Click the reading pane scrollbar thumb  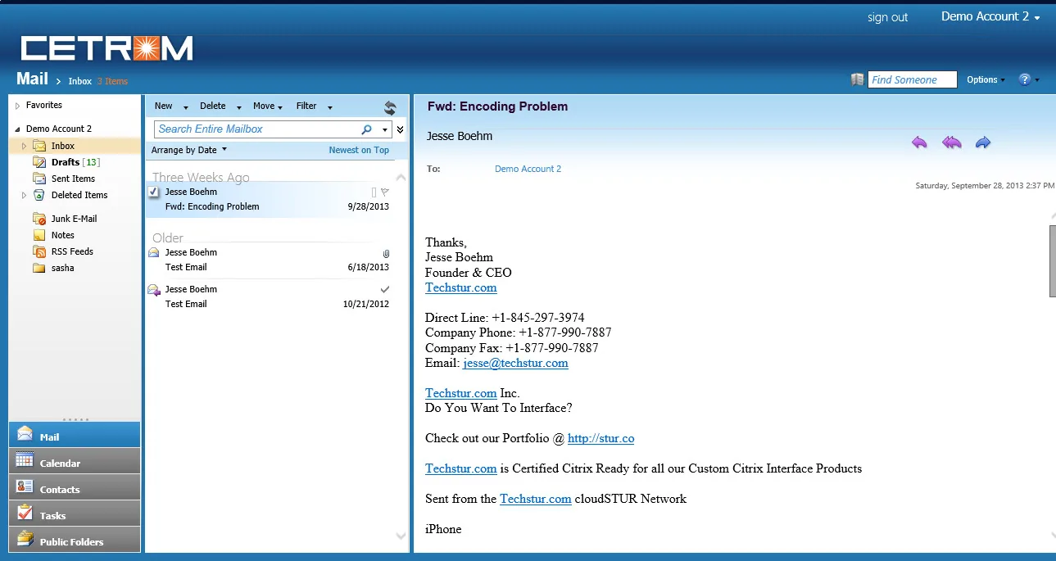pos(1053,260)
